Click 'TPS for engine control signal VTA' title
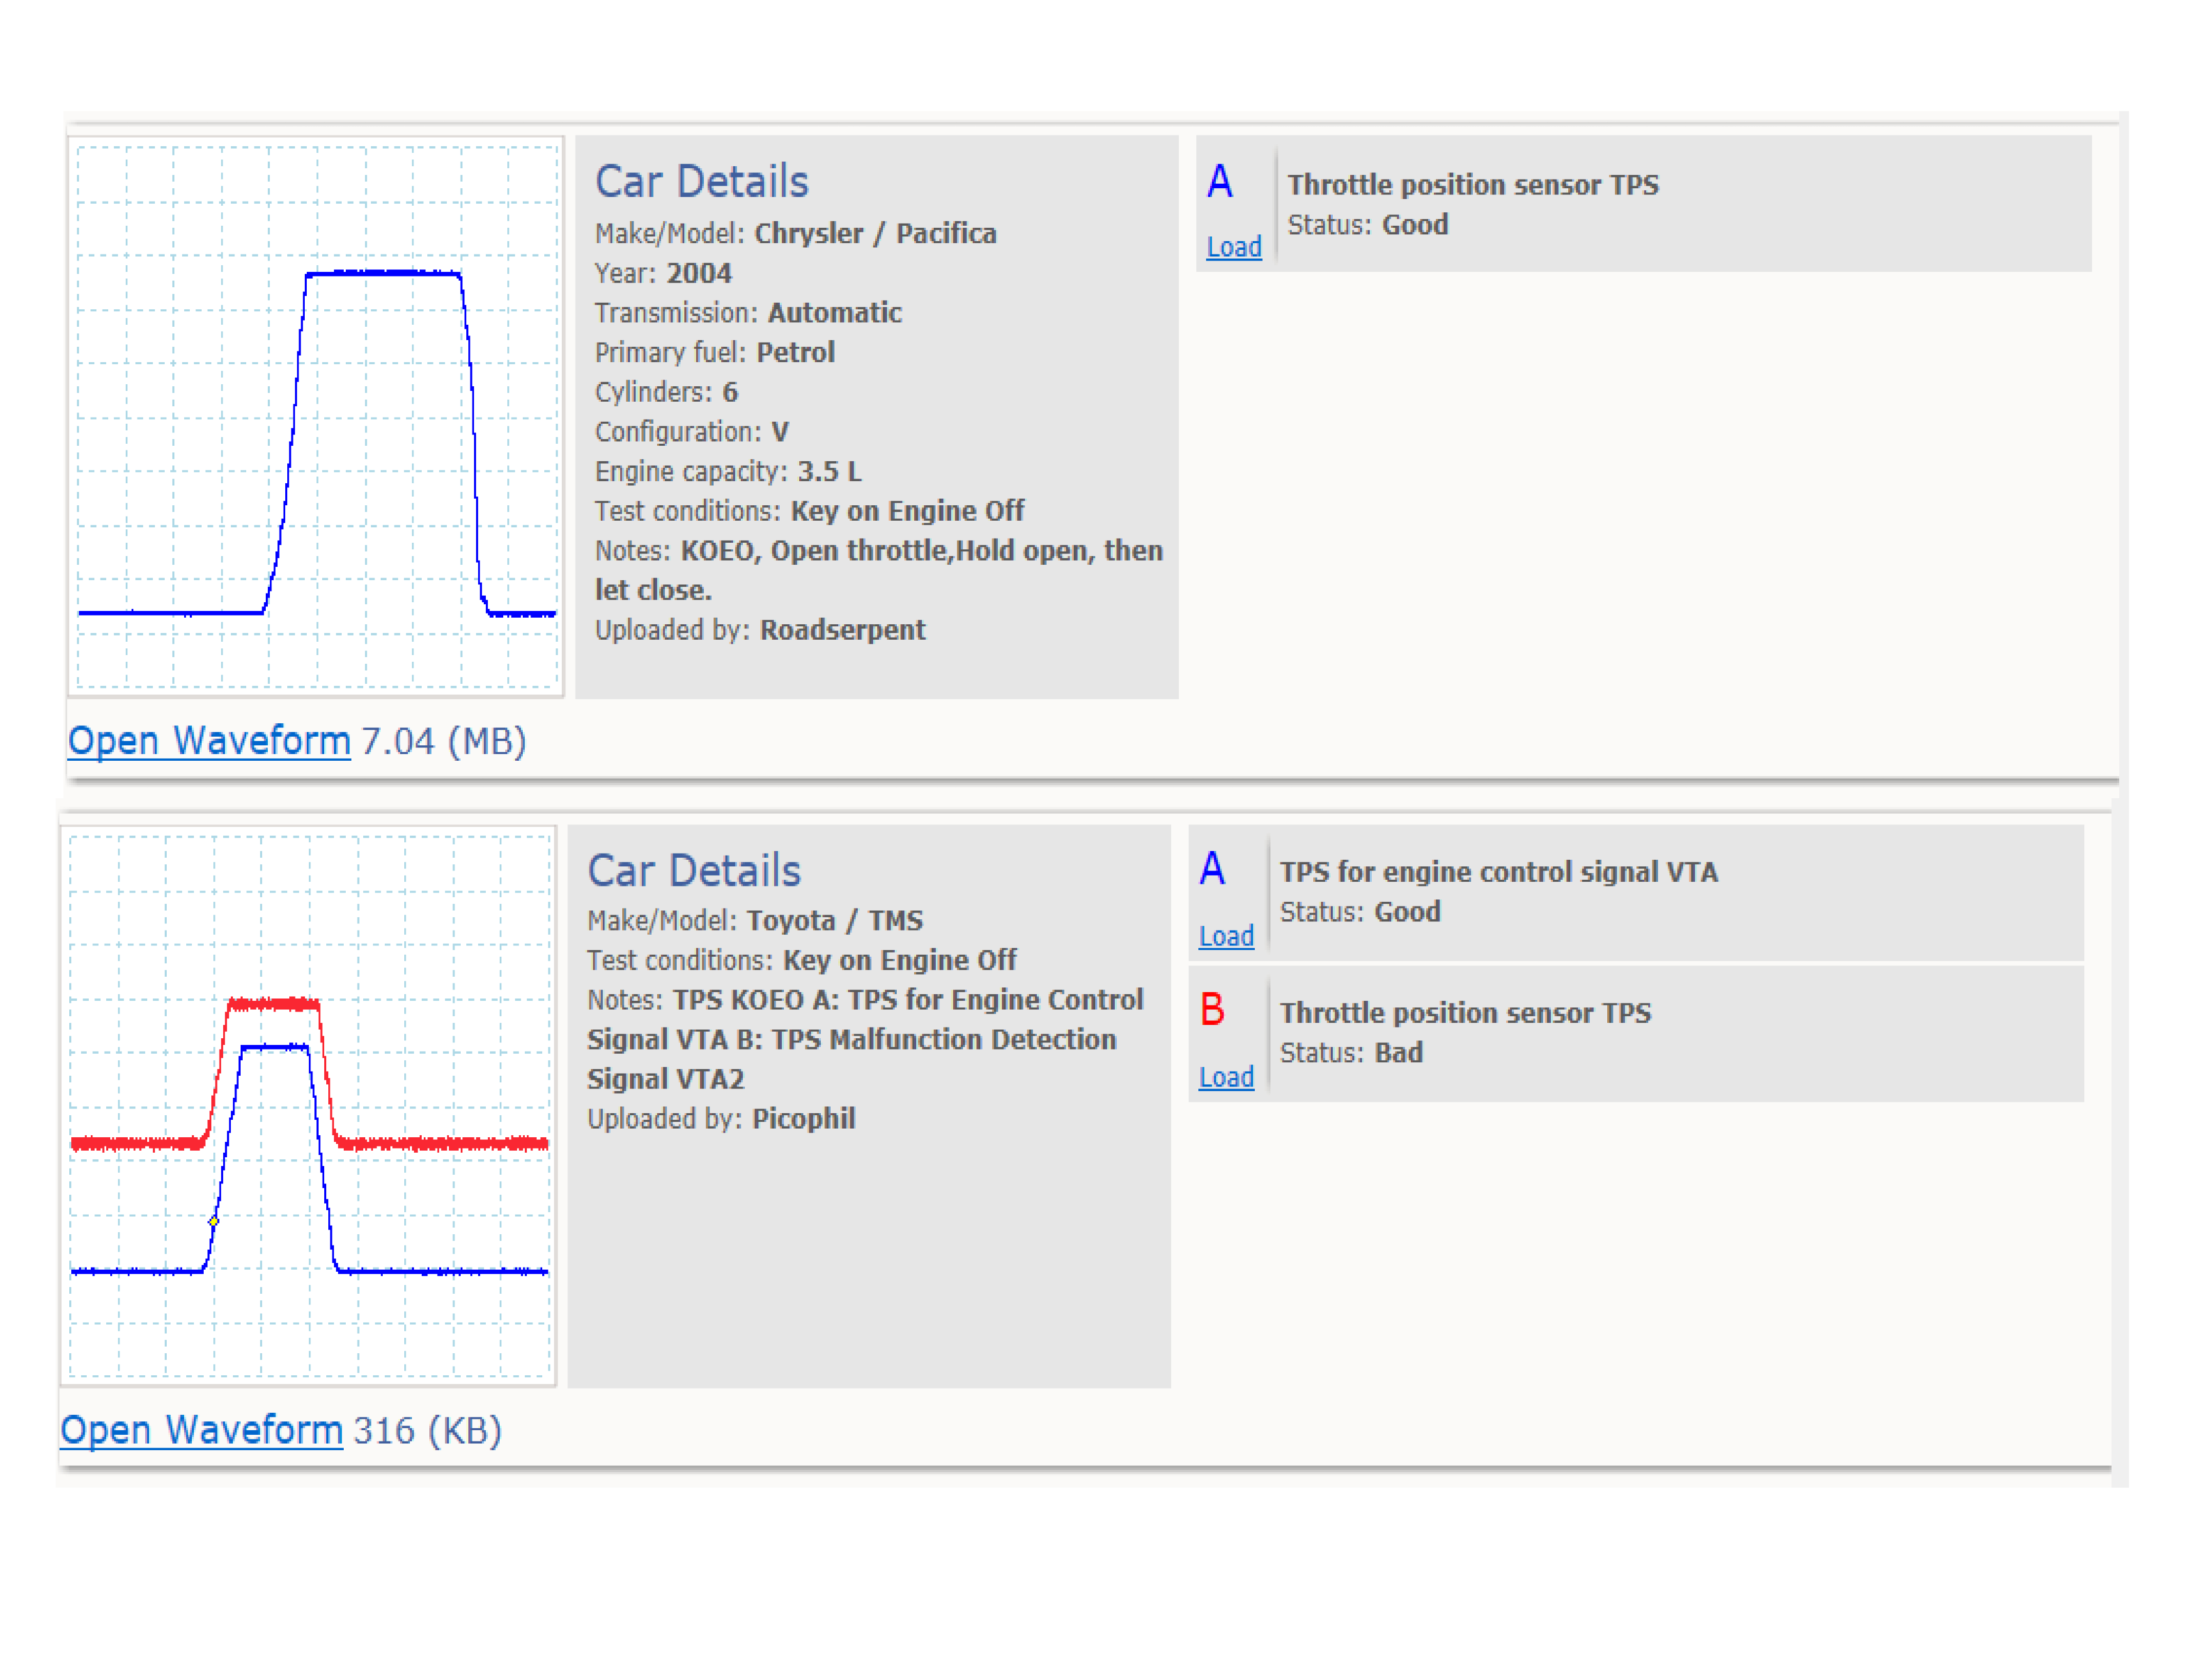The image size is (2189, 1680). click(1498, 872)
